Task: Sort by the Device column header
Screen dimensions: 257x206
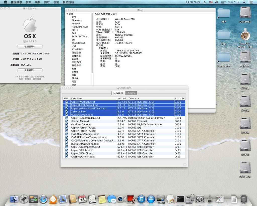Action: click(x=151, y=98)
